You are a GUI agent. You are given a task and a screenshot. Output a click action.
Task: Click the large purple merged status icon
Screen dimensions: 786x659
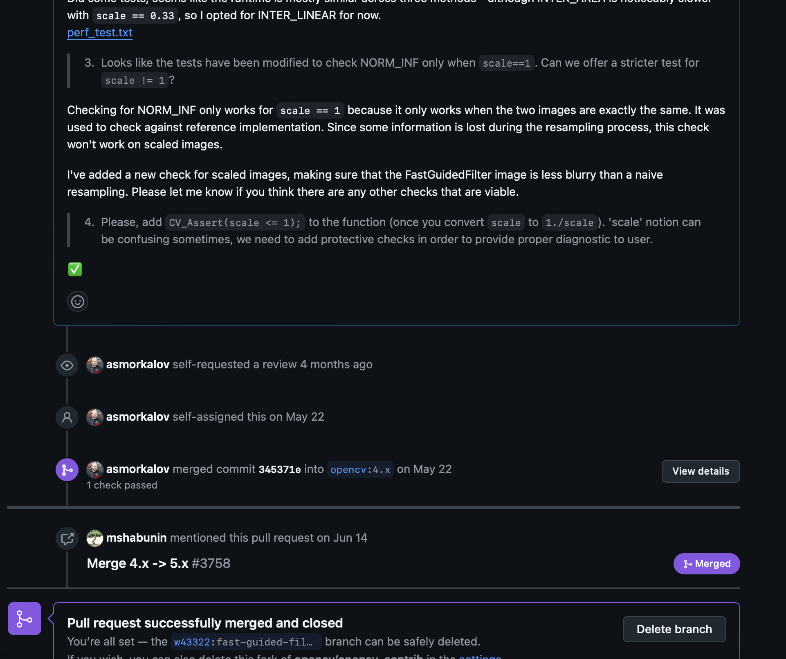pyautogui.click(x=25, y=619)
